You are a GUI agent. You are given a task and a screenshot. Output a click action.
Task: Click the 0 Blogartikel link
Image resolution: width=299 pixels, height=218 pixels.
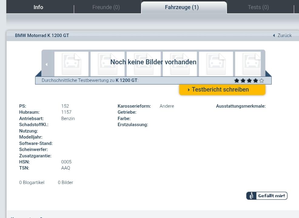coord(32,183)
